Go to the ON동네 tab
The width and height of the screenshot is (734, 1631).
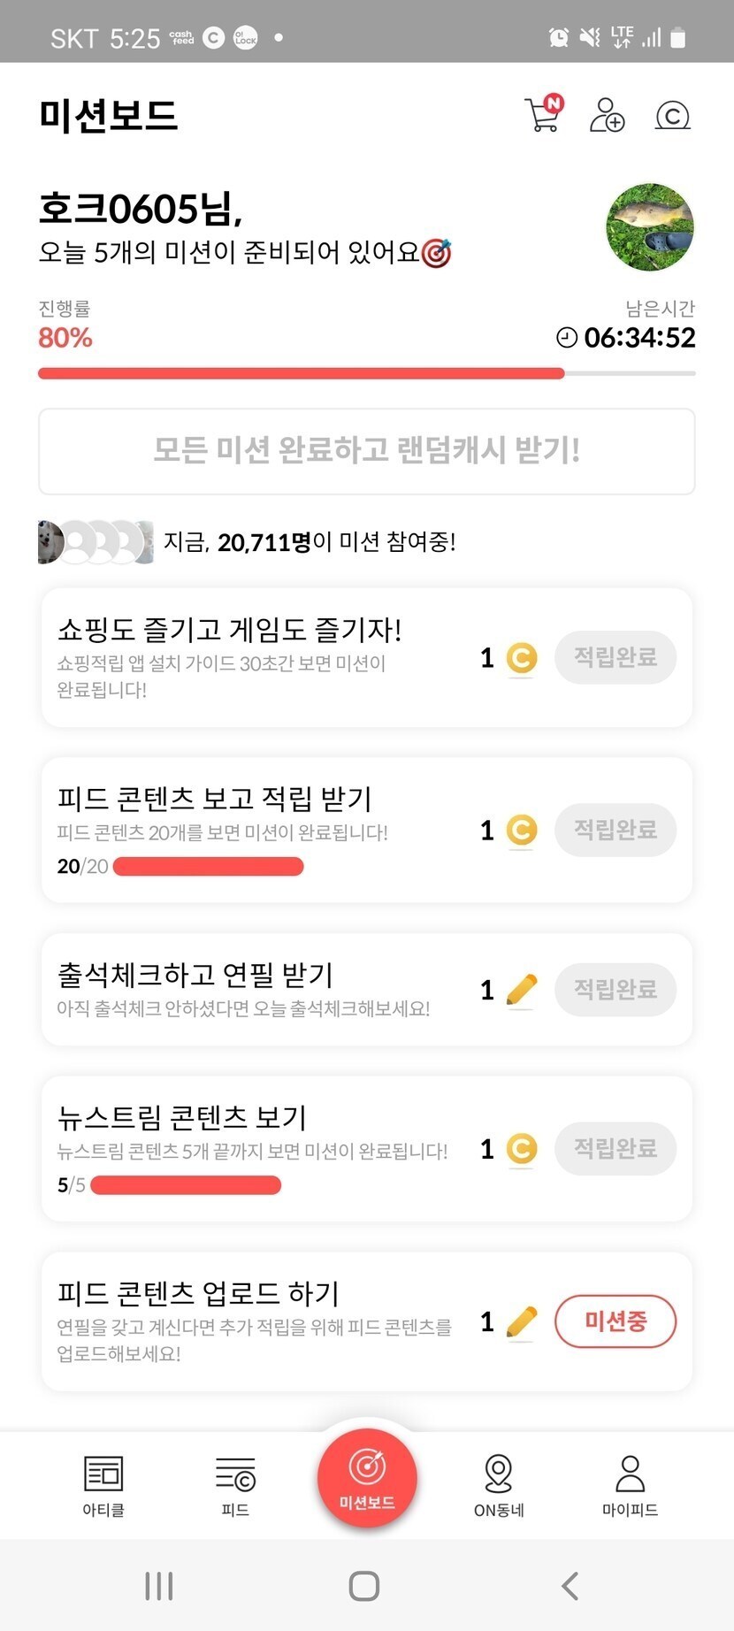click(499, 1485)
